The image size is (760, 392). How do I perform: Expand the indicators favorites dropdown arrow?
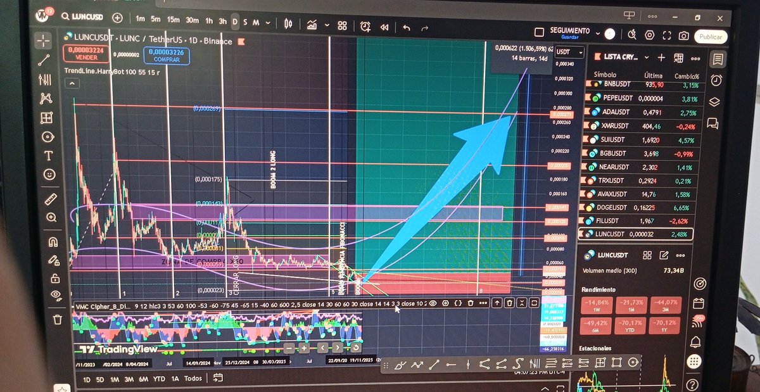click(328, 25)
